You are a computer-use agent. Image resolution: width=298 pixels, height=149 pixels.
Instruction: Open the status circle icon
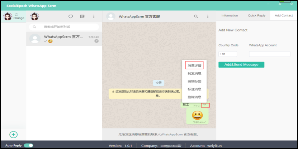point(71,16)
